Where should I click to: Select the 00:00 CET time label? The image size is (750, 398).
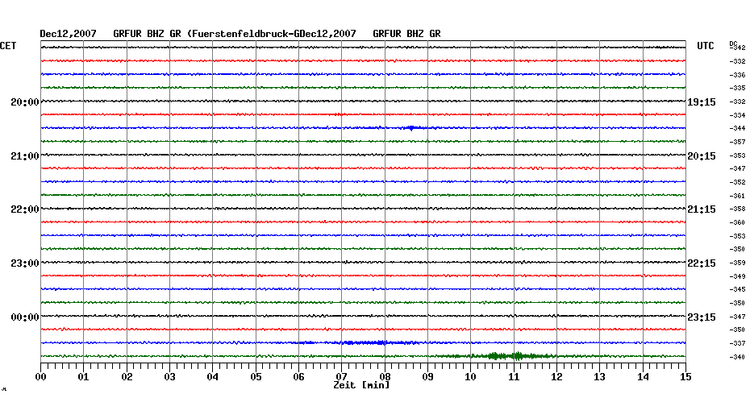(x=25, y=317)
